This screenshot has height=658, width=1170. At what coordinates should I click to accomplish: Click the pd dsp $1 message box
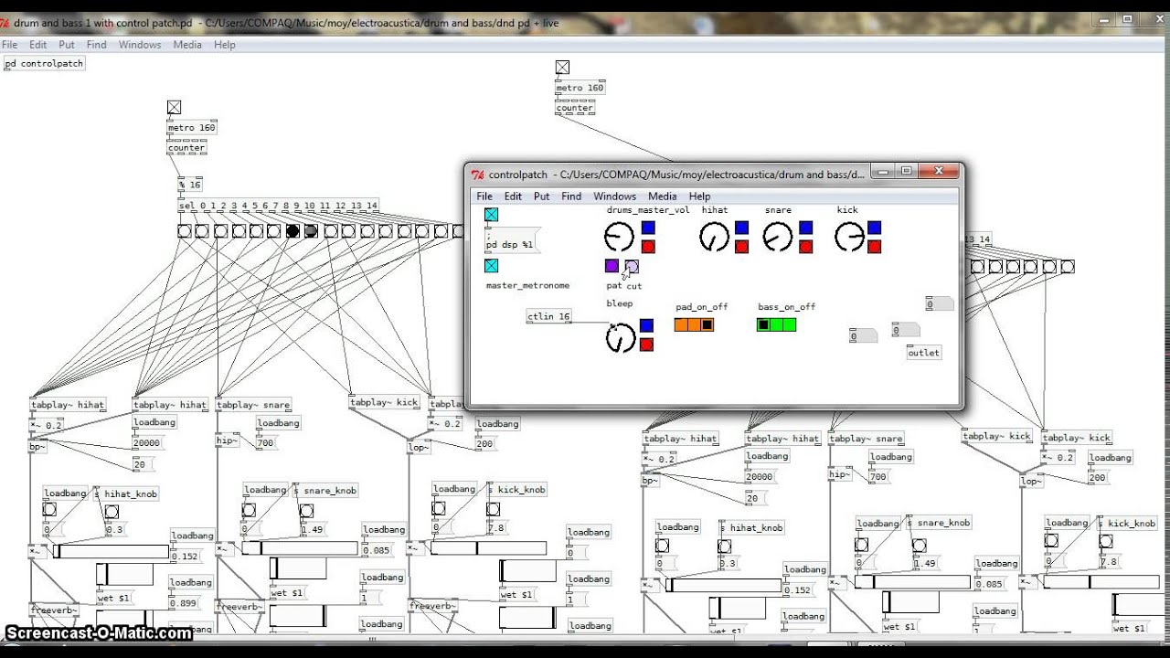(512, 240)
